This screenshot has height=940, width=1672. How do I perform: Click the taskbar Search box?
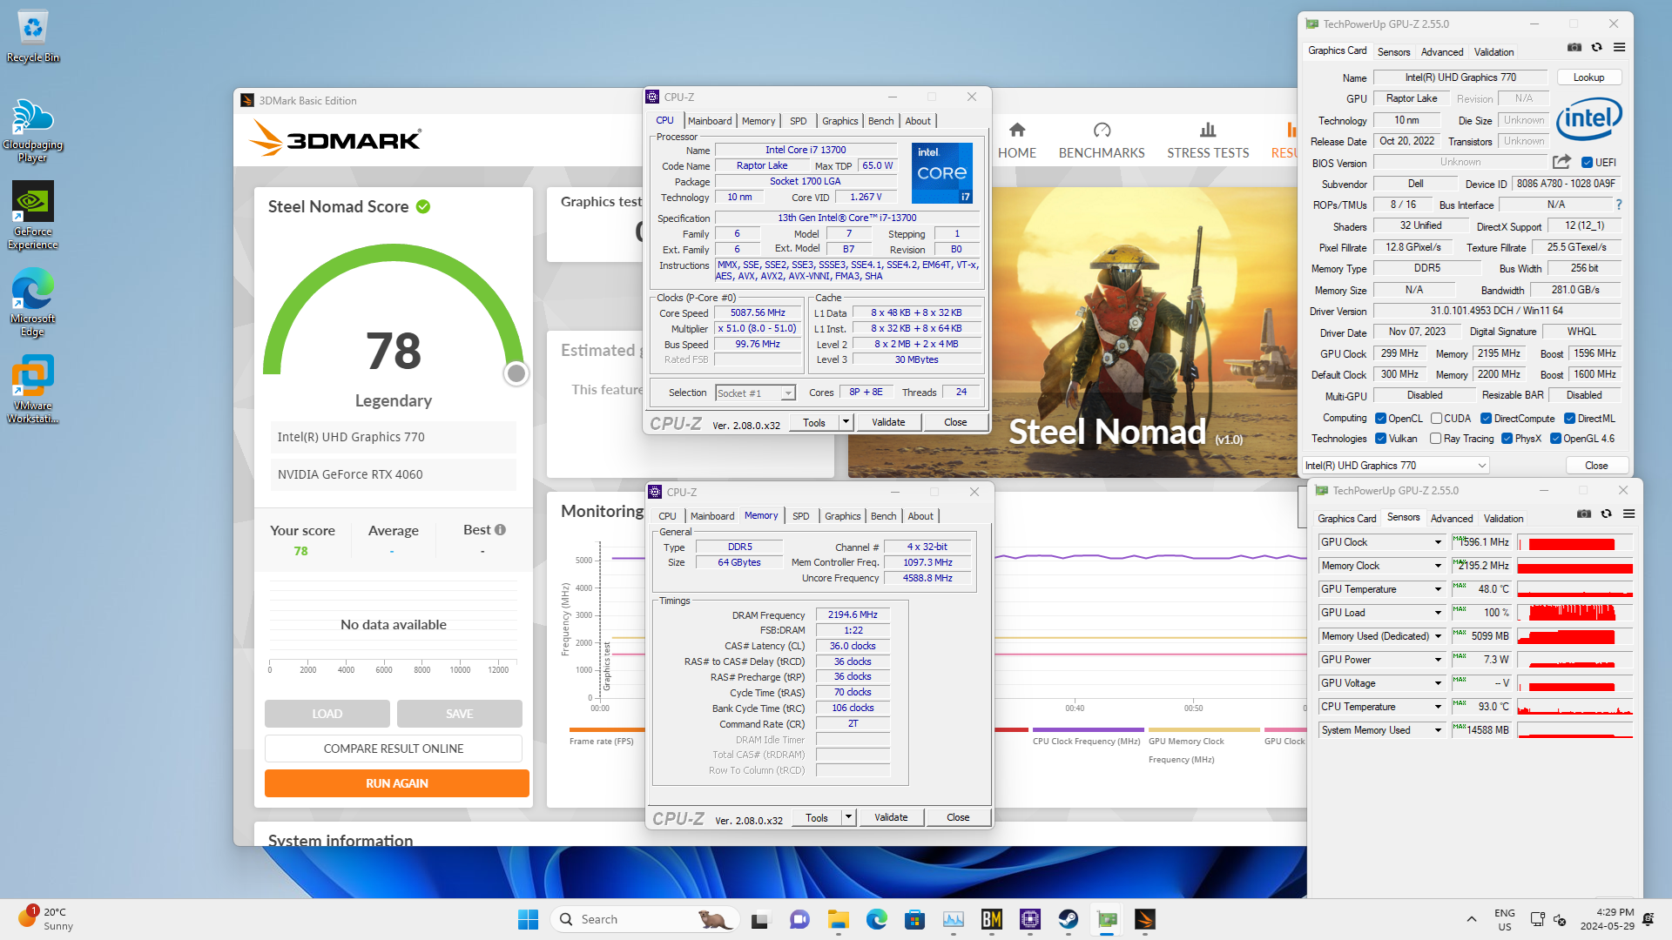click(x=645, y=919)
